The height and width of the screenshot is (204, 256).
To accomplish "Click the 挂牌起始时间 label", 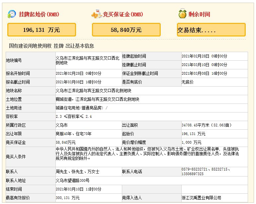I will click(134, 56).
